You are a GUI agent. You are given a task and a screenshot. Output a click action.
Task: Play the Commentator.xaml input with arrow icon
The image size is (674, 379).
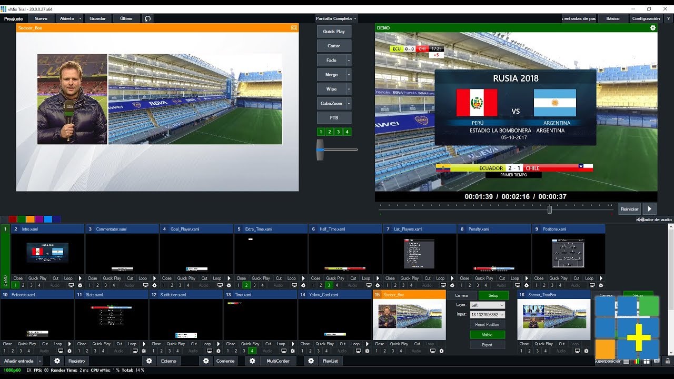coord(154,278)
